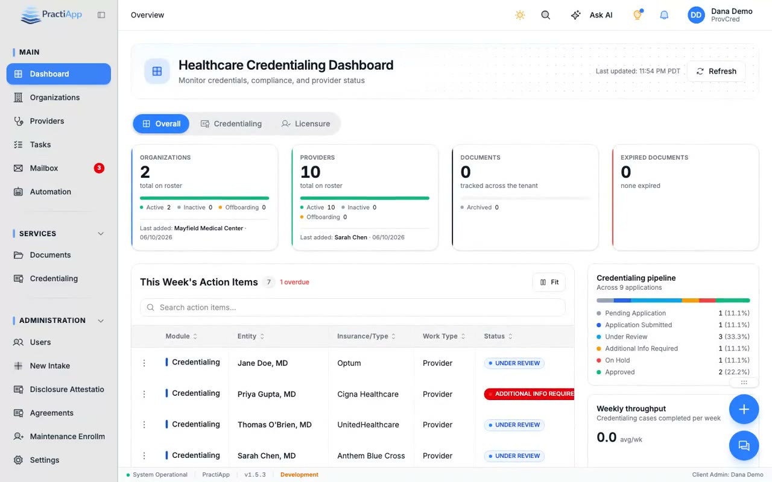This screenshot has width=772, height=482.
Task: Click the drag handle under Credentialing pipeline
Action: [x=744, y=383]
